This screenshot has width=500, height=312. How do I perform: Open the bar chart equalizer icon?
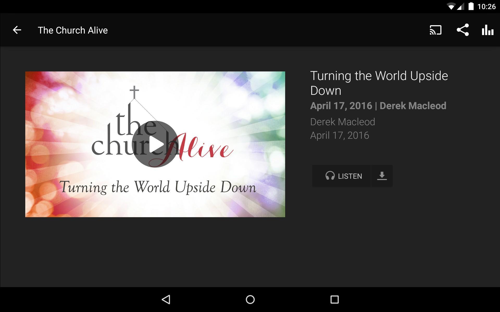pyautogui.click(x=488, y=30)
